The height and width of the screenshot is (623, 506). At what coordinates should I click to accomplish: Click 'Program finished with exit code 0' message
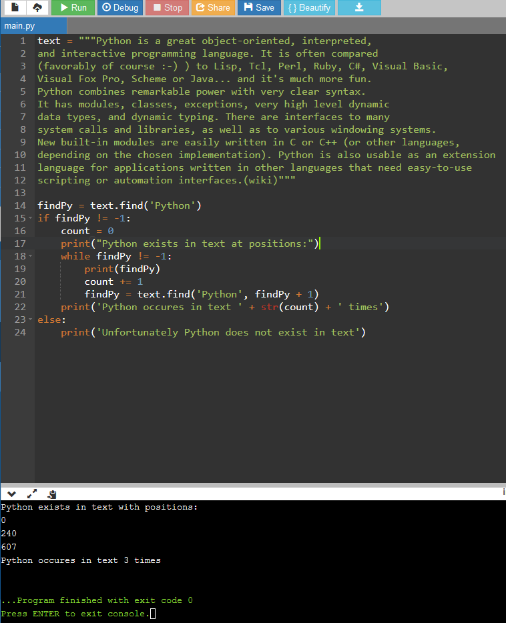[x=97, y=600]
